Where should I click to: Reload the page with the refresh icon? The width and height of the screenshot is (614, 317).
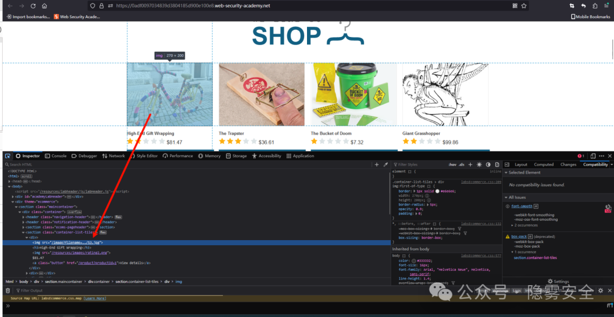tap(33, 6)
